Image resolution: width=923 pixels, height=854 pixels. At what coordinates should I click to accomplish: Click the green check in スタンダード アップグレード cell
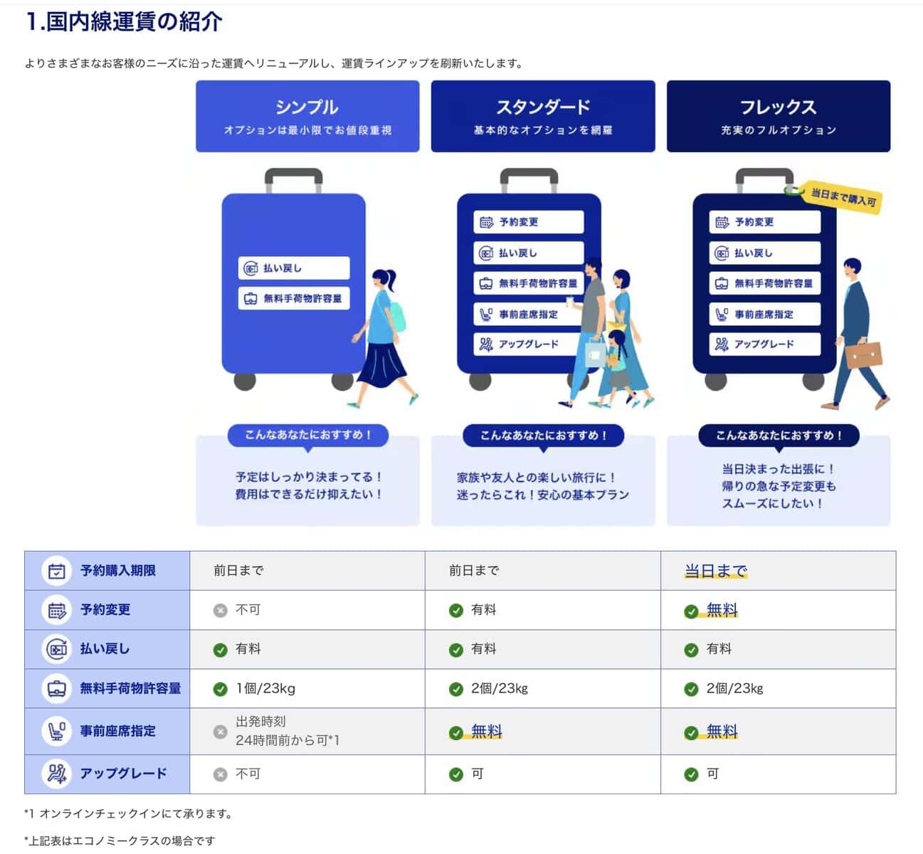point(456,774)
